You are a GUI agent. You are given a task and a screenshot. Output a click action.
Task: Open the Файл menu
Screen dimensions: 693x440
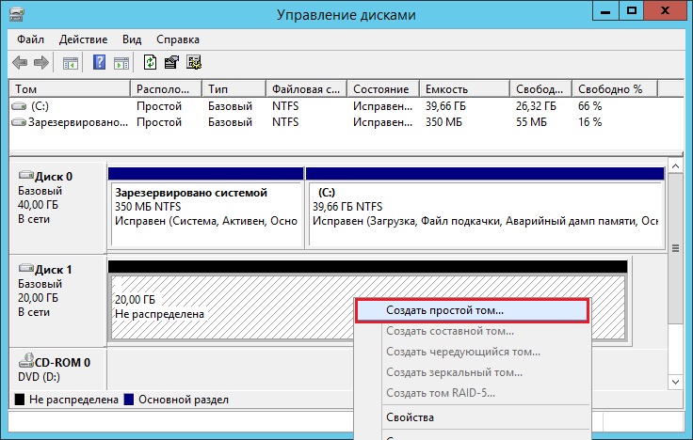point(30,40)
